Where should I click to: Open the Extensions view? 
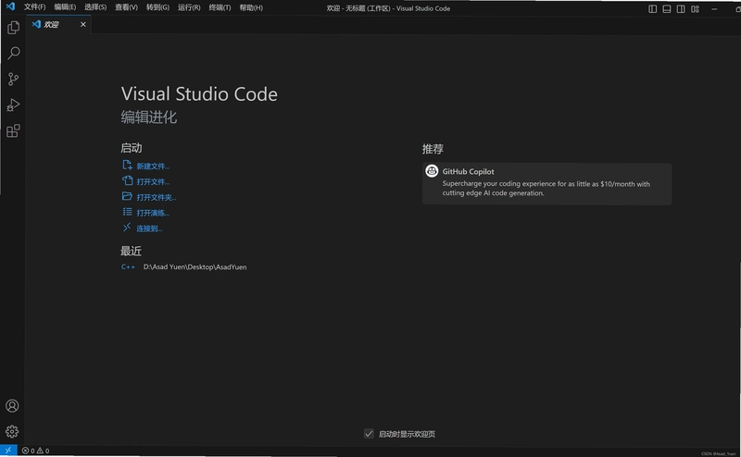point(13,130)
